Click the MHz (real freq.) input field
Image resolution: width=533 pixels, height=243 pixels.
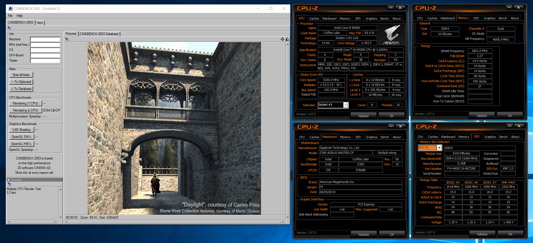(45, 45)
